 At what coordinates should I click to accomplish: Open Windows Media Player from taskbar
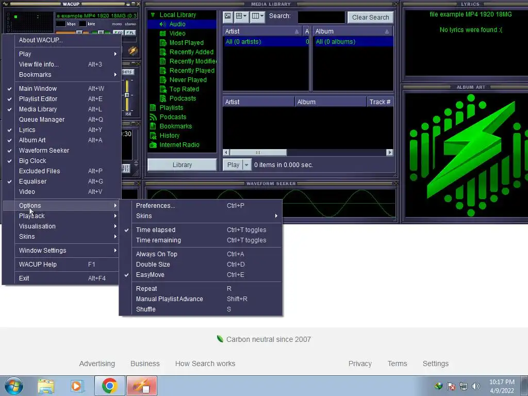pos(76,386)
